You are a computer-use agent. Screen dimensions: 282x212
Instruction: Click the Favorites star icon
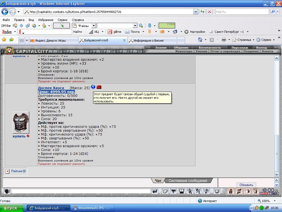tap(4, 39)
